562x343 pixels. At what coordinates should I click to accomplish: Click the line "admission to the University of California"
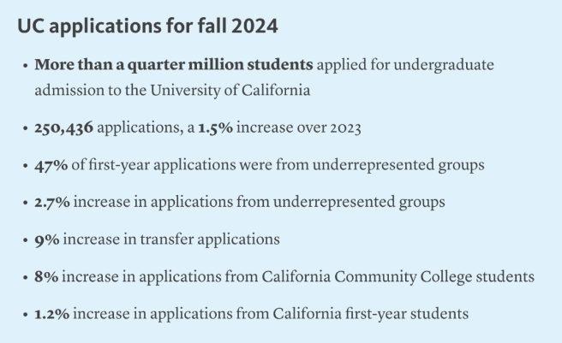172,90
